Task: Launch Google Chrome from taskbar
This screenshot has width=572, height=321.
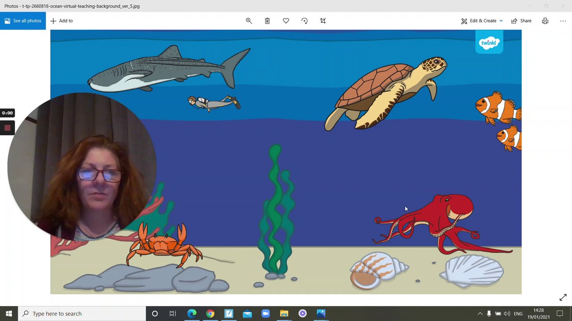Action: (210, 313)
